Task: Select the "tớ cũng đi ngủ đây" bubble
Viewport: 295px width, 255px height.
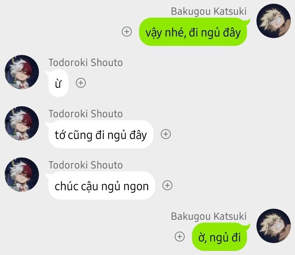Action: (x=100, y=134)
